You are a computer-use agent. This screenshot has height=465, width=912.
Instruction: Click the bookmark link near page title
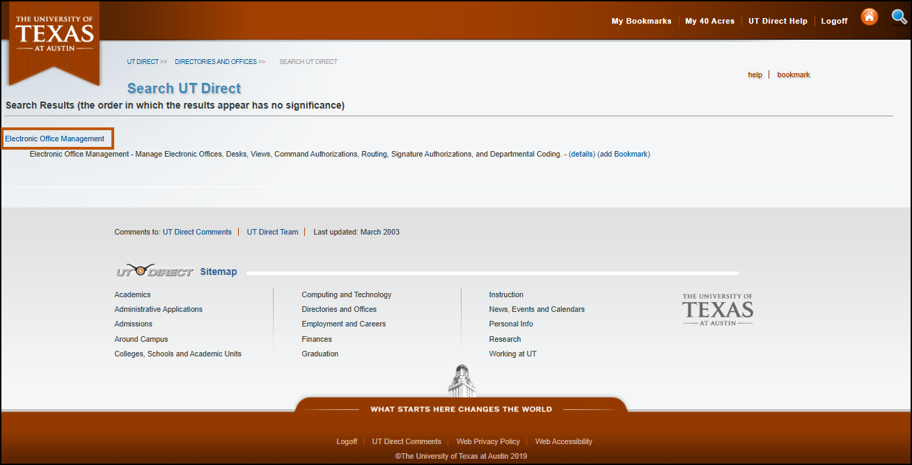pyautogui.click(x=794, y=74)
